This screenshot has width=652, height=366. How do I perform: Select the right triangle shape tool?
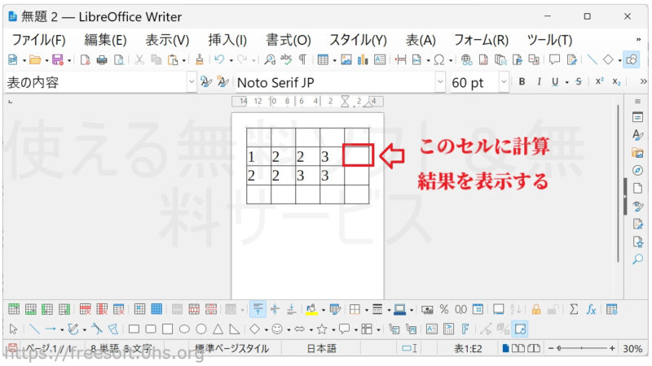pyautogui.click(x=235, y=329)
